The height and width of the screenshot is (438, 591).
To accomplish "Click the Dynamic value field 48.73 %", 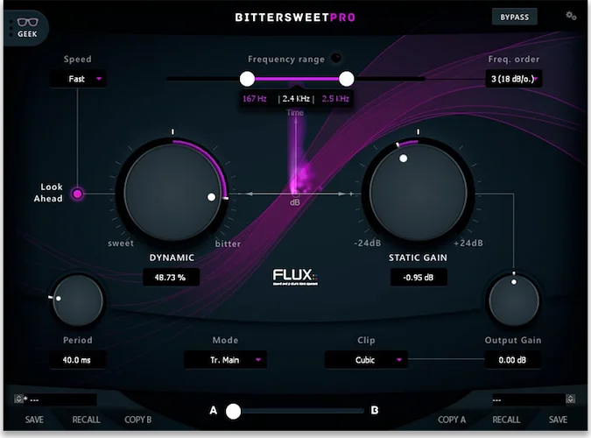I will point(171,278).
